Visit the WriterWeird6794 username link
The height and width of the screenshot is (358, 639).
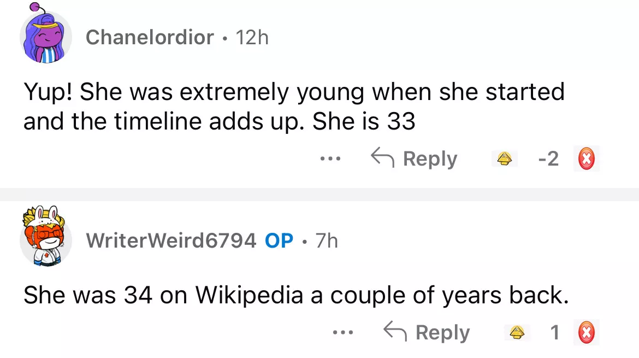click(171, 240)
